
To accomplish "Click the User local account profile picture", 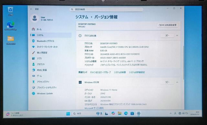I will click(x=35, y=18).
